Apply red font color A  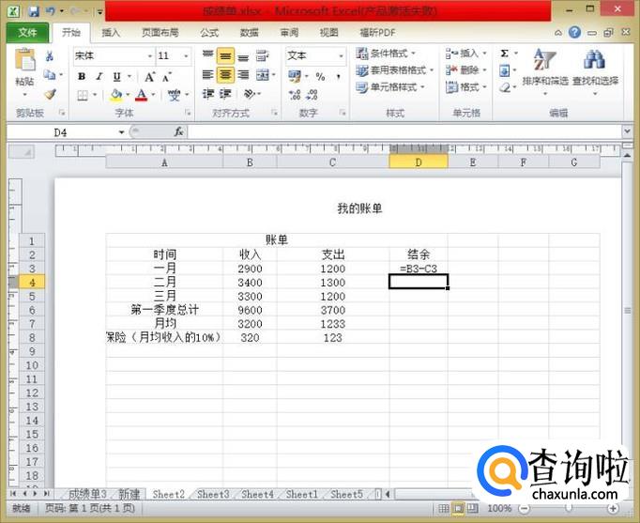141,95
